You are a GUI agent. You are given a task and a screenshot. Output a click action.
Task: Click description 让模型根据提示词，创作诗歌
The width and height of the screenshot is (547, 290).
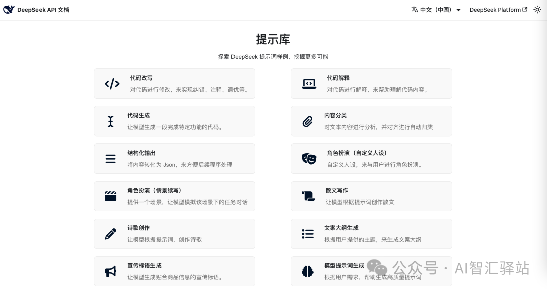[x=164, y=240]
